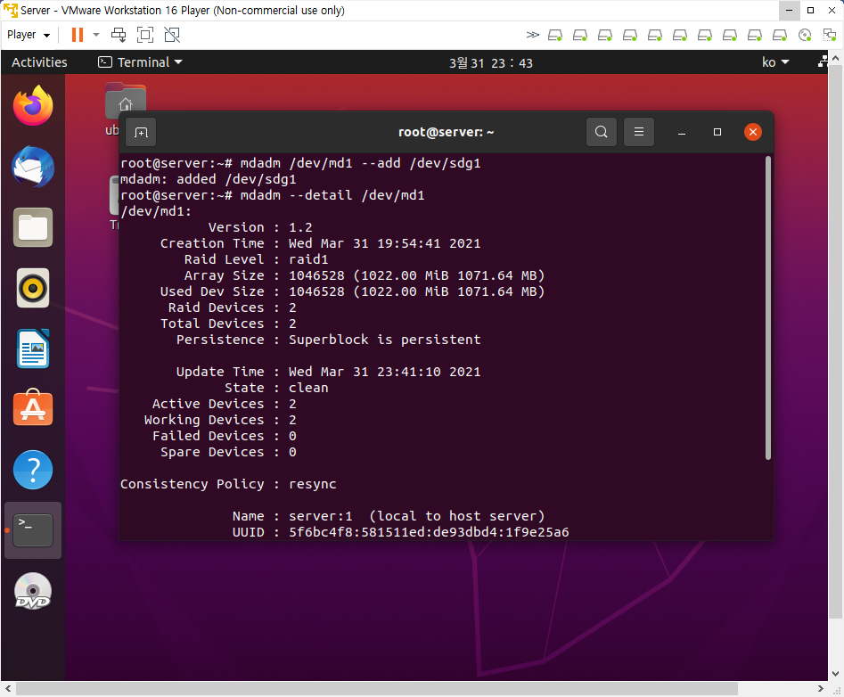Pause the virtual machine
The image size is (844, 697).
click(x=78, y=35)
